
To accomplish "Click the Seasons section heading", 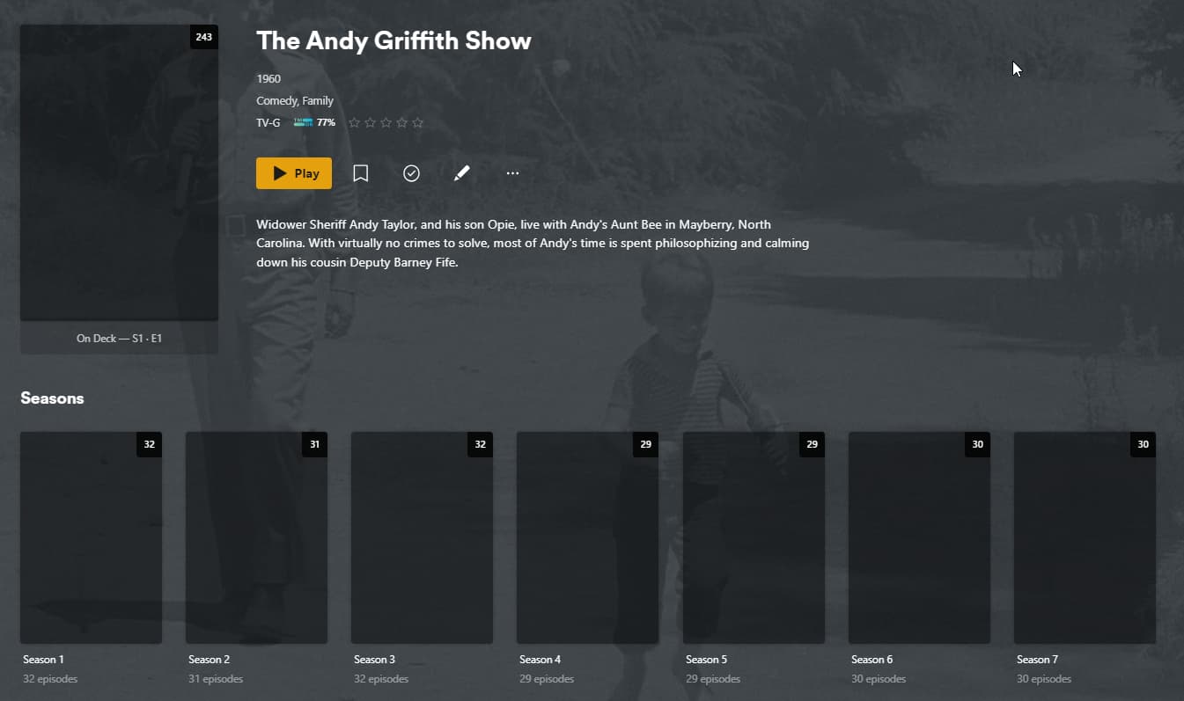I will click(x=52, y=398).
